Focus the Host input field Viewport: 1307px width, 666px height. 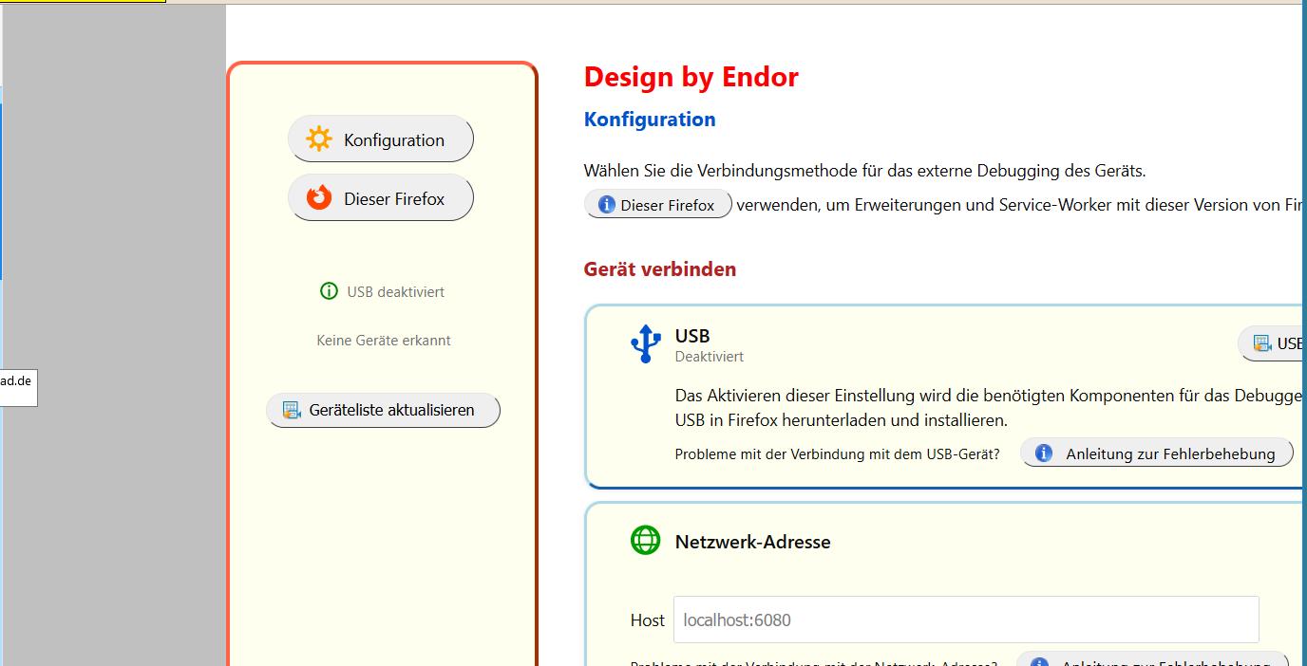point(965,620)
